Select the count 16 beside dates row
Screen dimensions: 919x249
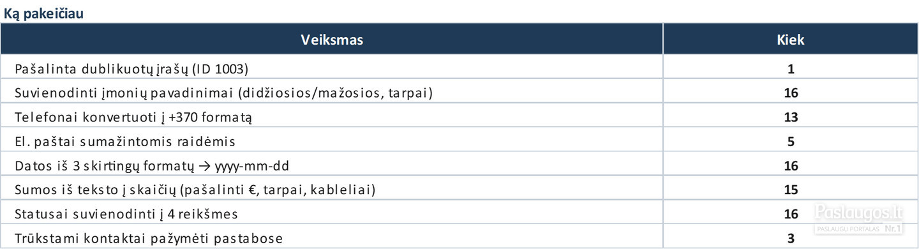[x=791, y=166]
